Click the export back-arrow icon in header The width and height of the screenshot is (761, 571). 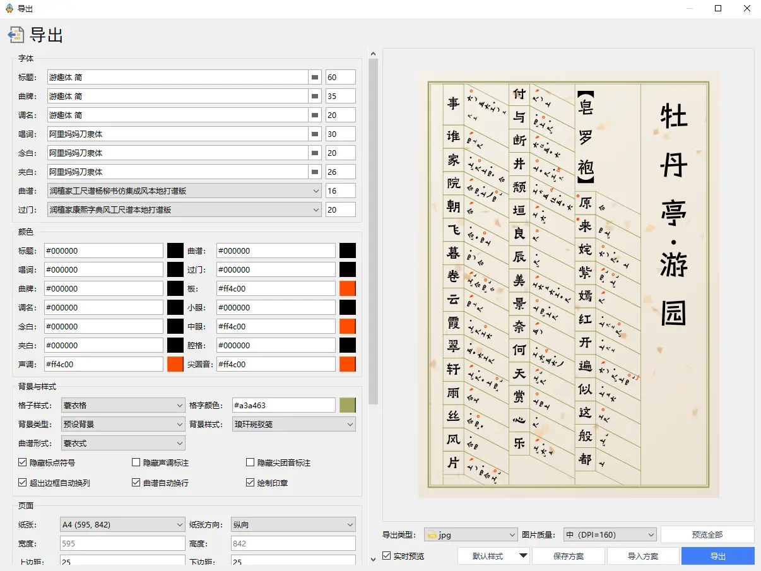point(16,35)
